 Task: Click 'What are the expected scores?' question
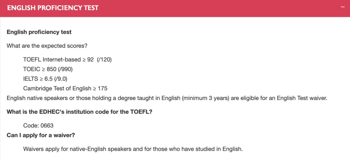(47, 46)
